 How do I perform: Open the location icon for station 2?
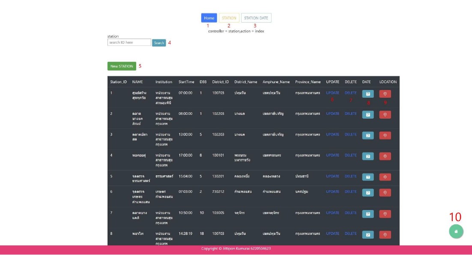click(385, 115)
